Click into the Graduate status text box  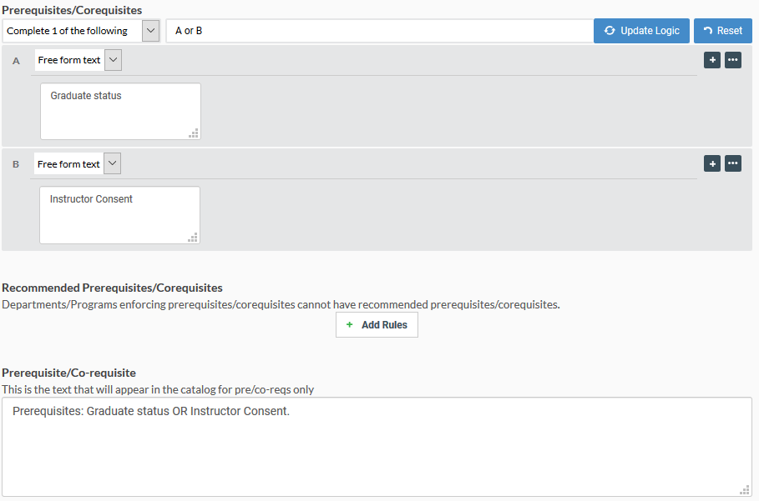click(120, 111)
